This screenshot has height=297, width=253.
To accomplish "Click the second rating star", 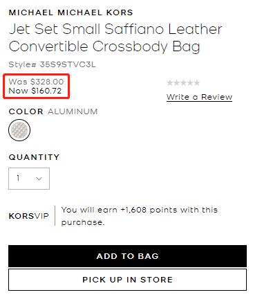I will 176,82.
